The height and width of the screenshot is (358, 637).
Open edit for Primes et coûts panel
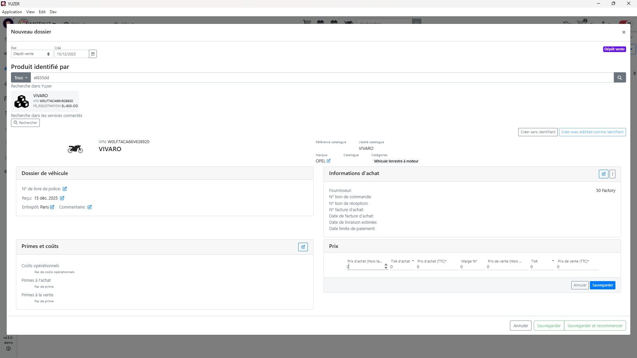pyautogui.click(x=303, y=247)
